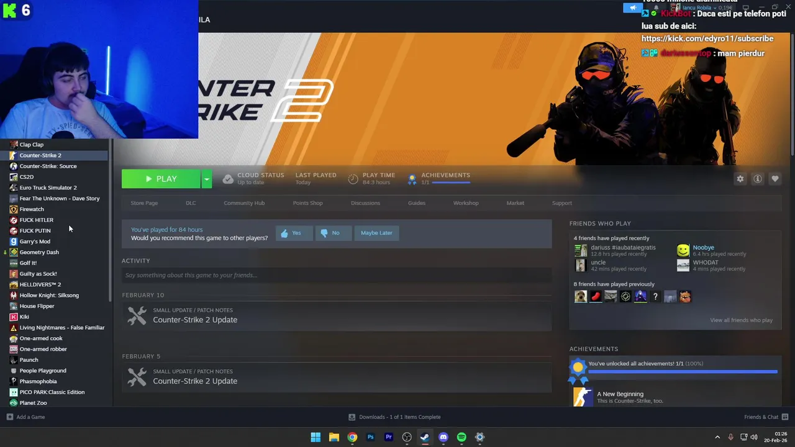This screenshot has height=447, width=795.
Task: Click the Golf It! game icon
Action: [14, 263]
